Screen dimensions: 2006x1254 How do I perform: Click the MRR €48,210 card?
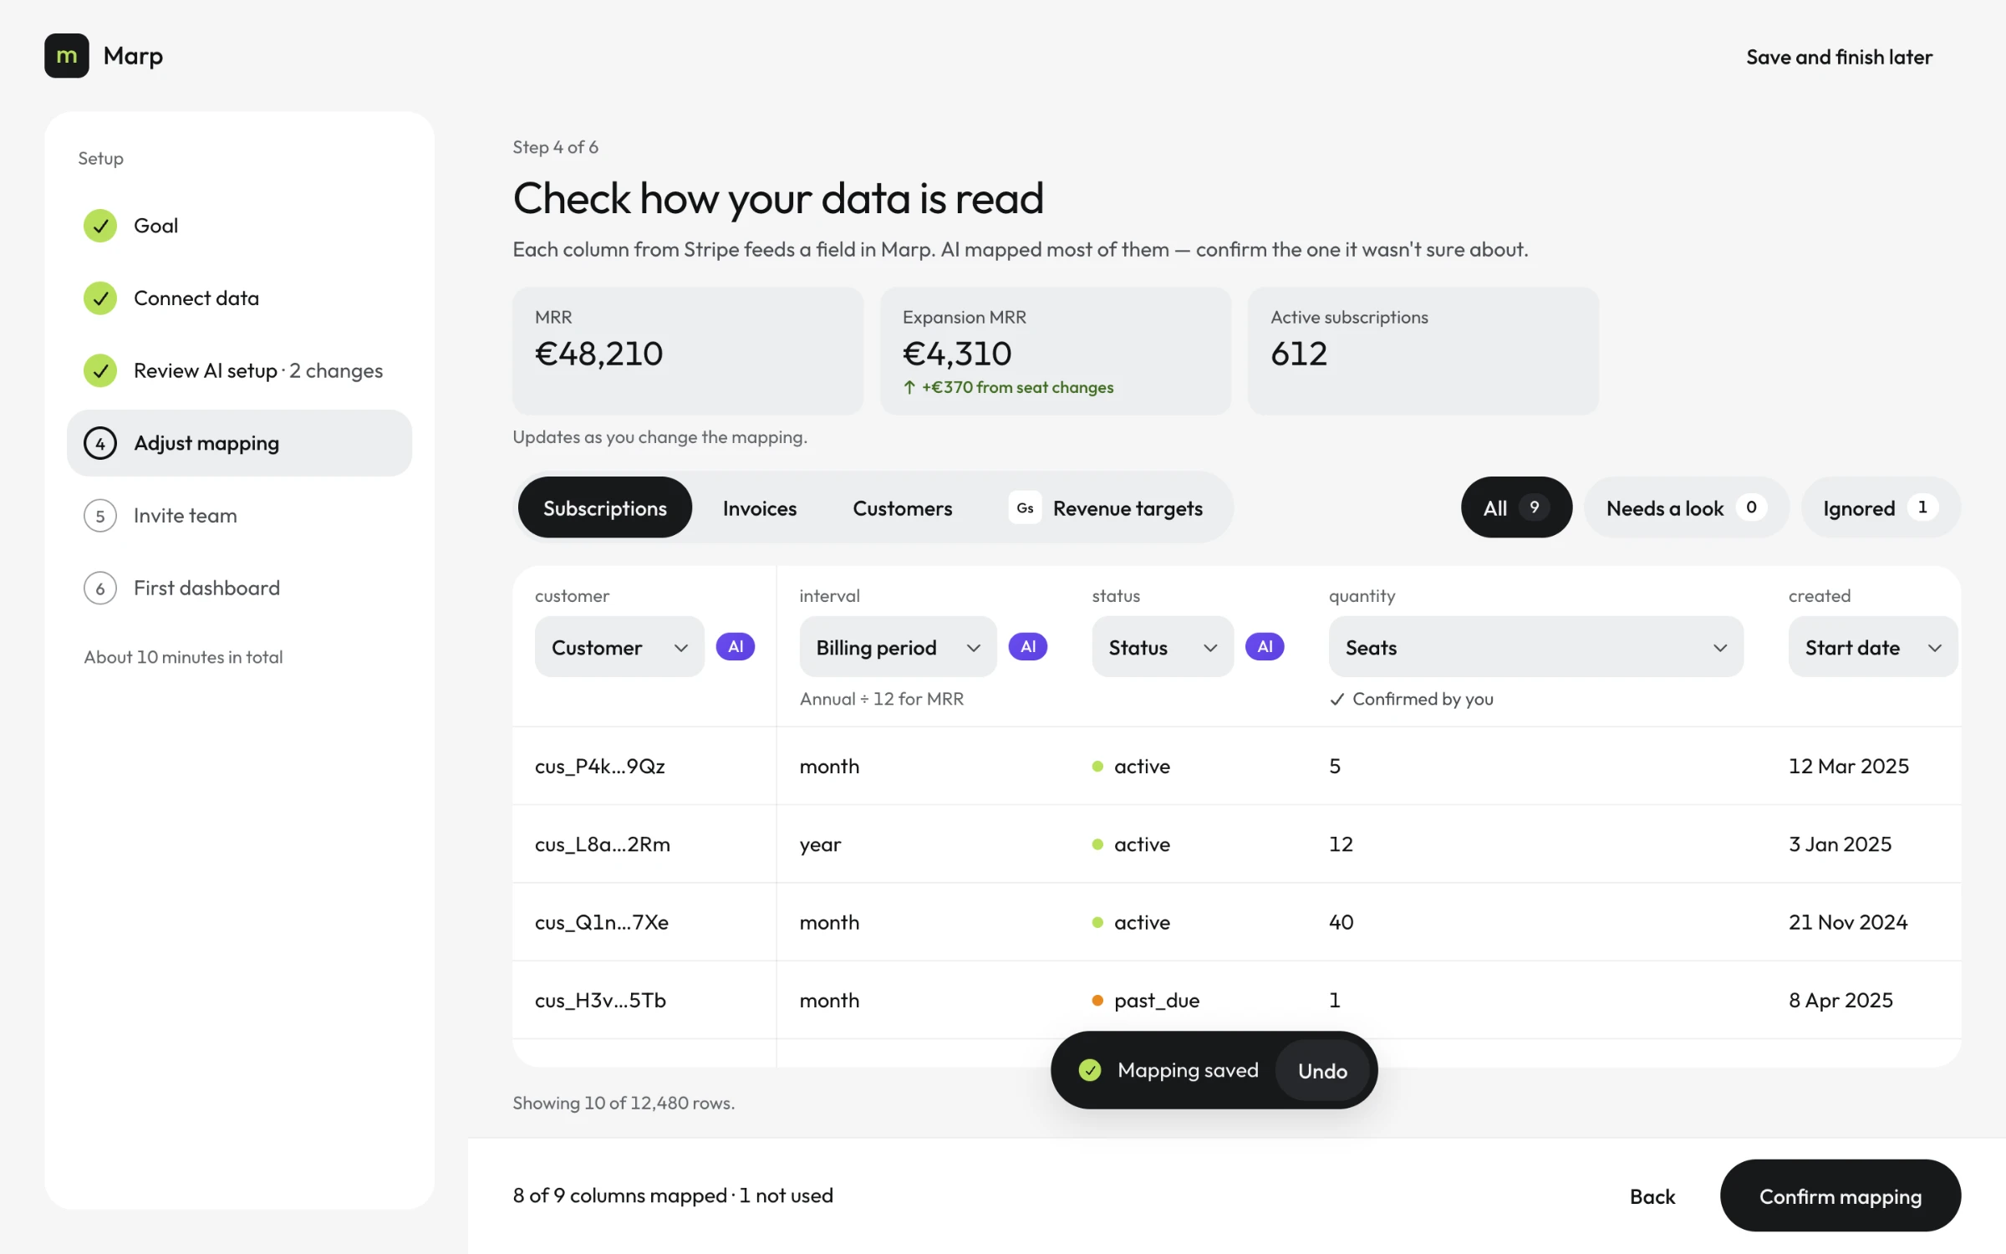pyautogui.click(x=688, y=351)
